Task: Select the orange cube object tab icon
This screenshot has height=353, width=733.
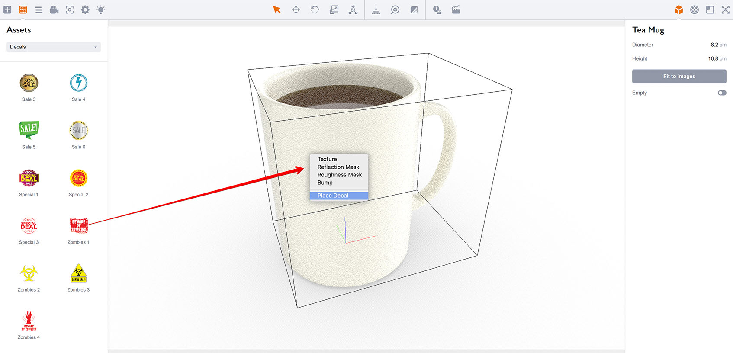Action: 679,10
